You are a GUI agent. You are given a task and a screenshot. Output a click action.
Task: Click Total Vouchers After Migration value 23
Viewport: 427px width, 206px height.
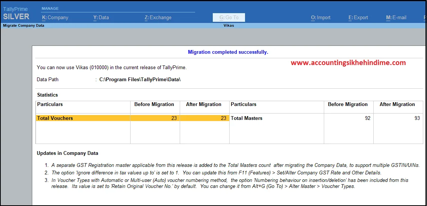tap(224, 118)
